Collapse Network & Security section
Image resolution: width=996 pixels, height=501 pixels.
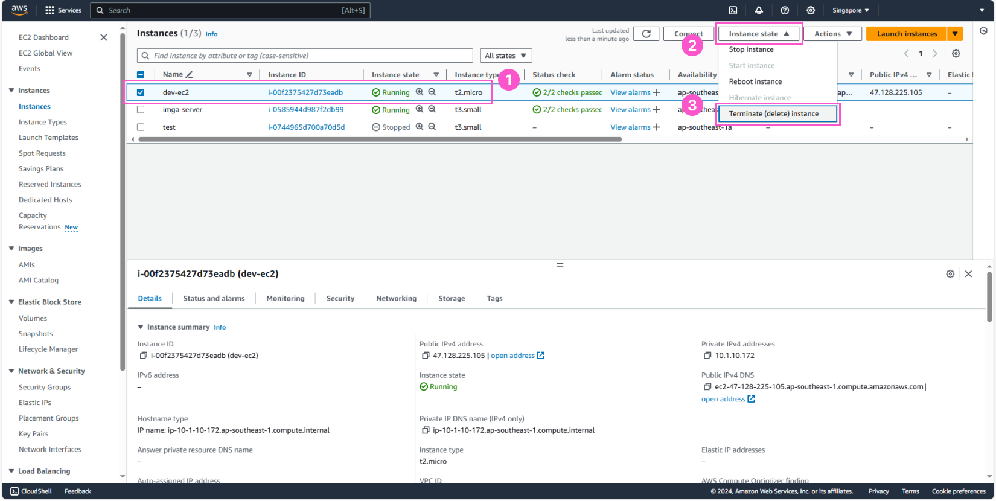pos(11,371)
